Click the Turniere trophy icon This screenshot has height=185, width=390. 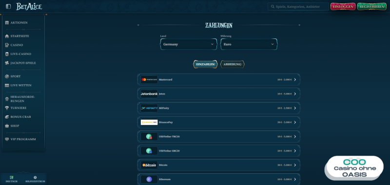tap(7, 108)
